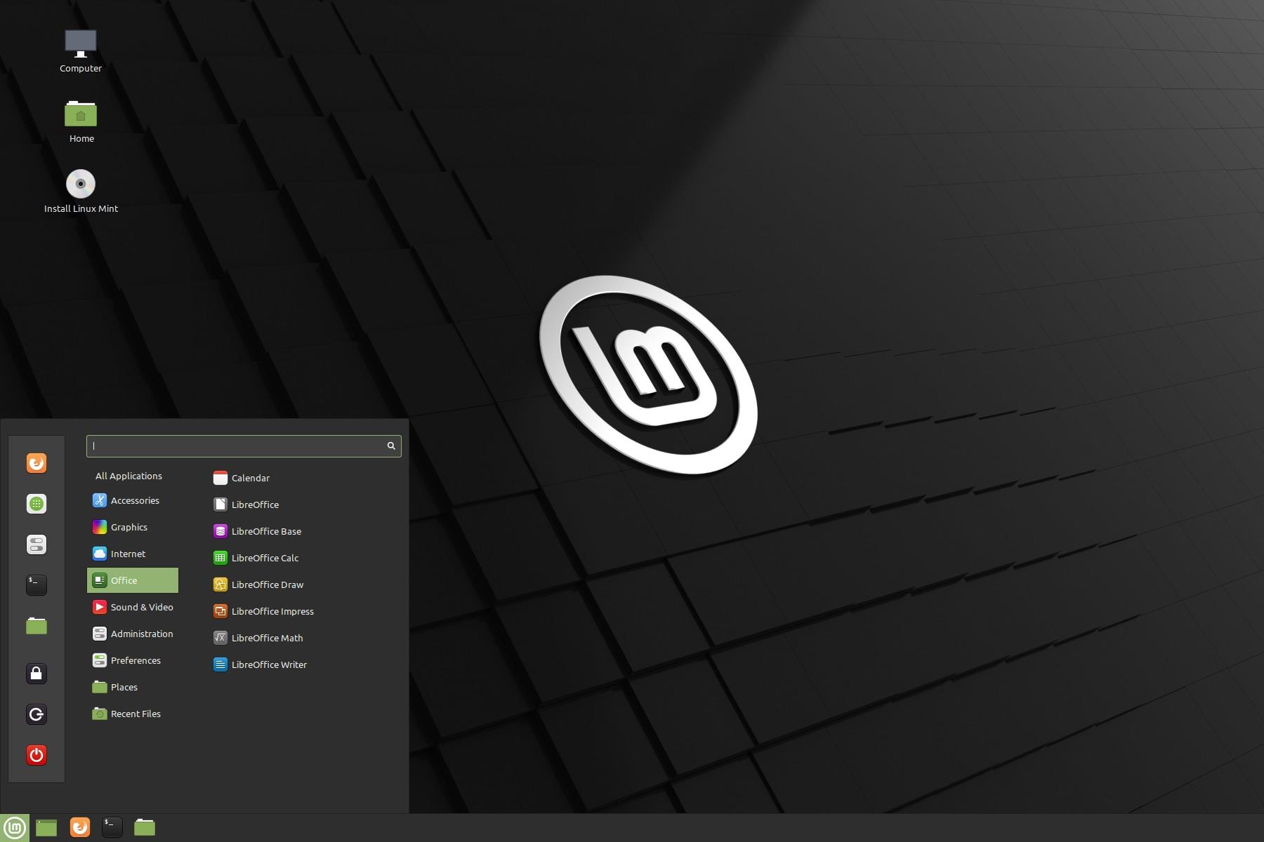
Task: Select the Home folder desktop icon
Action: [x=81, y=121]
